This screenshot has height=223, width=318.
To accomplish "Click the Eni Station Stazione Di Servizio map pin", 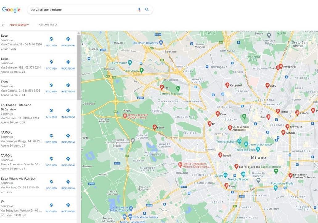I will coord(291,175).
